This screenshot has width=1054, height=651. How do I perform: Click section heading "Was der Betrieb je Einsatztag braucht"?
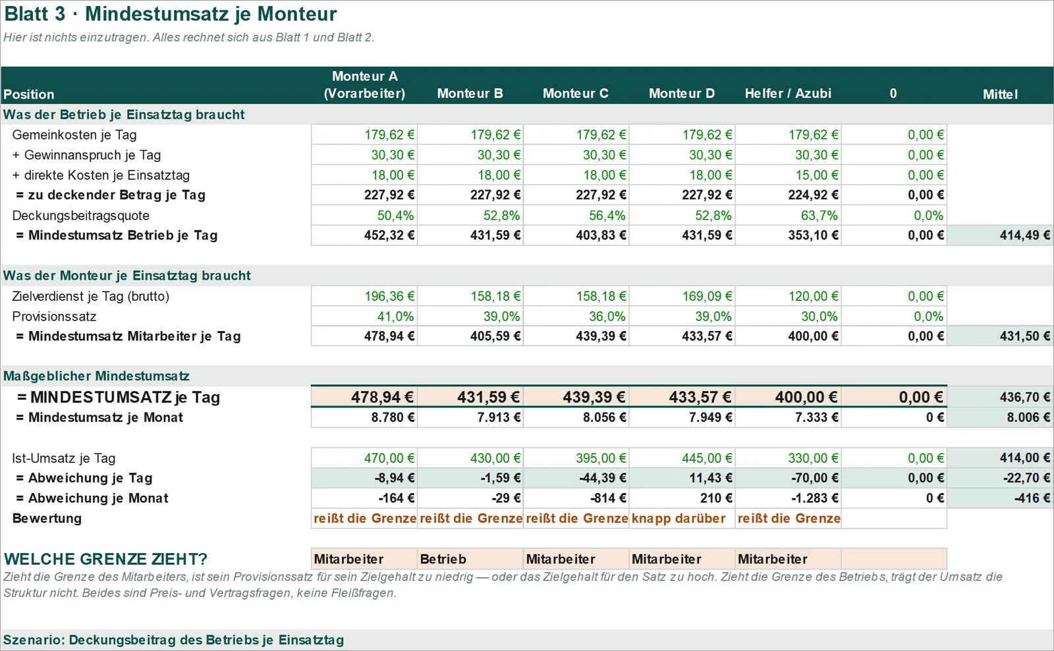point(124,115)
